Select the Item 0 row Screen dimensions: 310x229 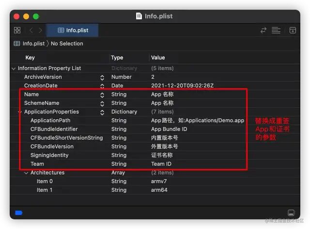pyautogui.click(x=45, y=181)
